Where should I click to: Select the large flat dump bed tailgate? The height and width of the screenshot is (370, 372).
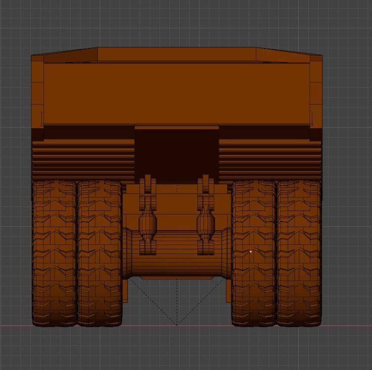177,93
